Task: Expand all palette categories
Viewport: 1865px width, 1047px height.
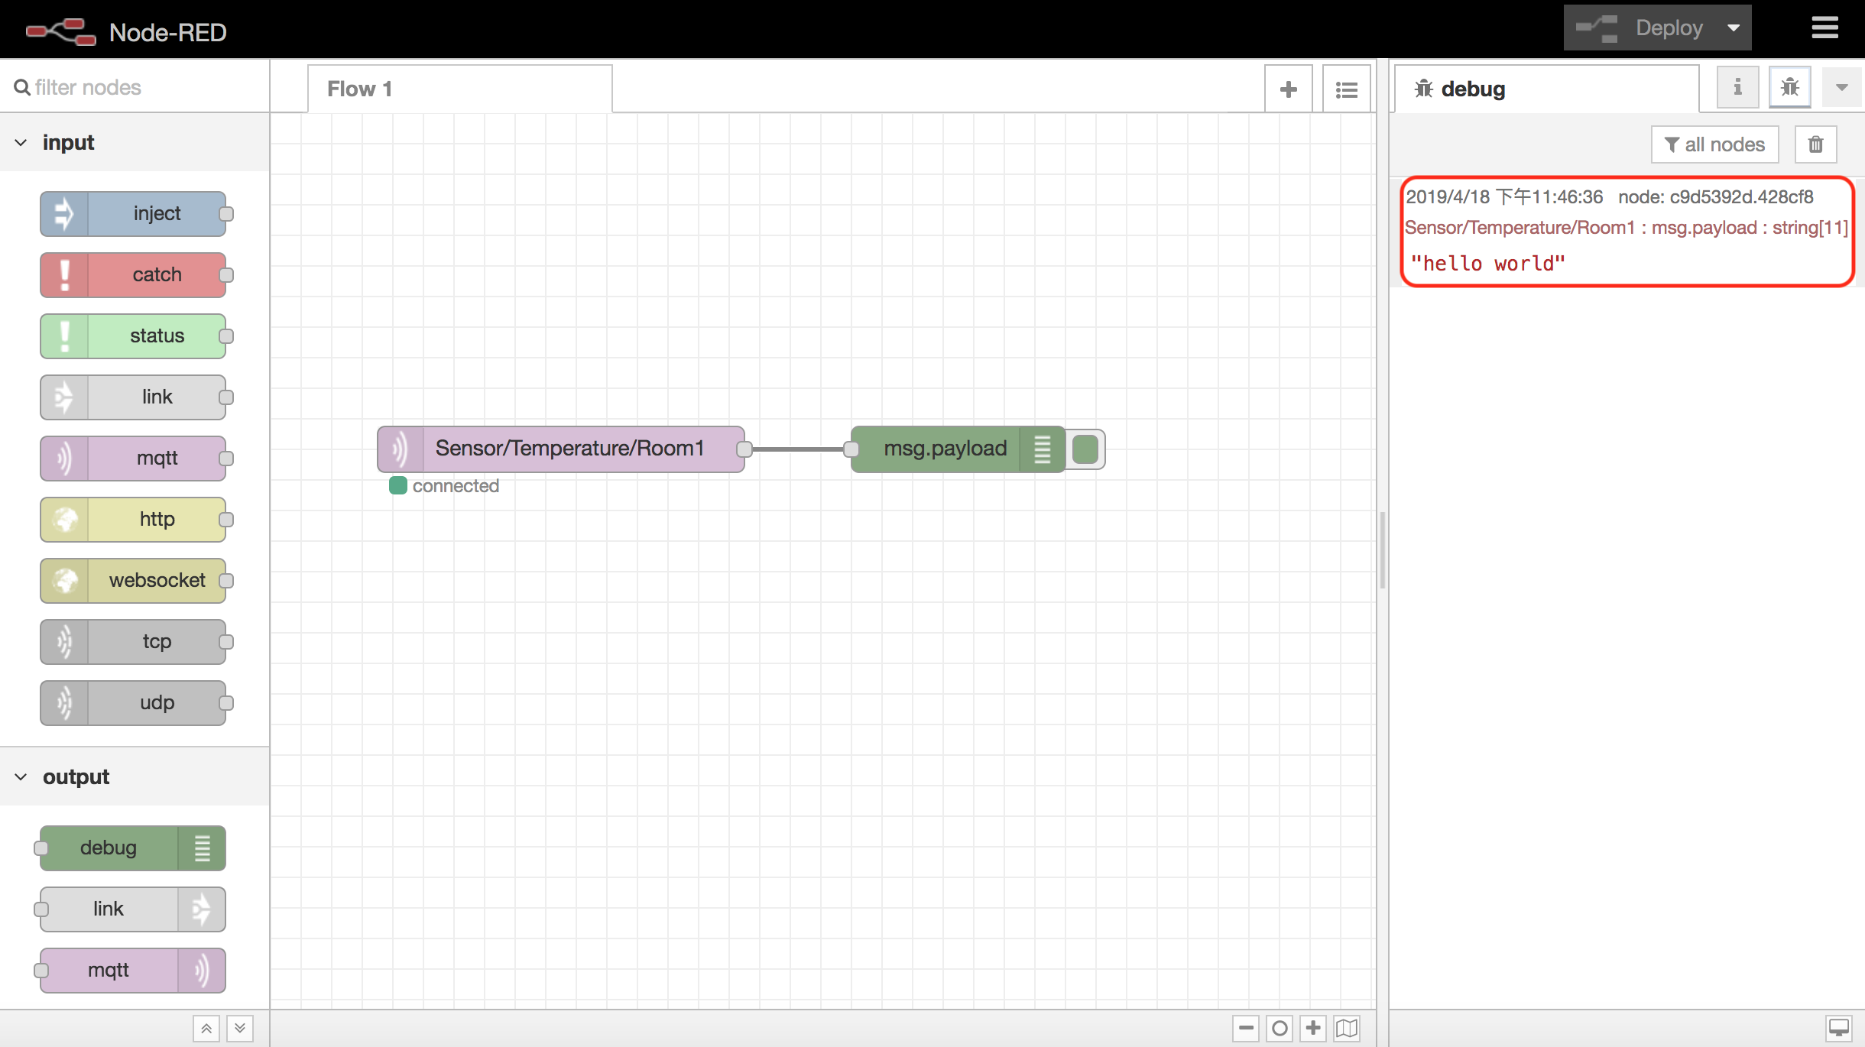Action: click(x=240, y=1029)
